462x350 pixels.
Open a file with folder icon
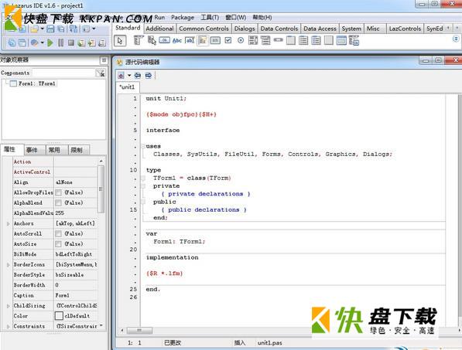coord(34,29)
